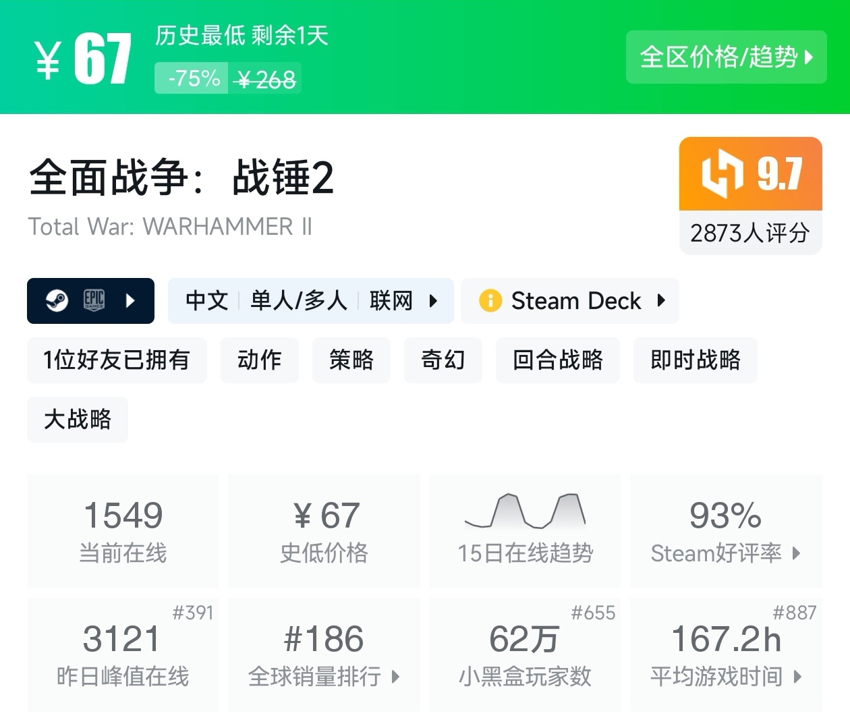View the 15-day online trend sparkline
This screenshot has width=850, height=728.
point(525,511)
